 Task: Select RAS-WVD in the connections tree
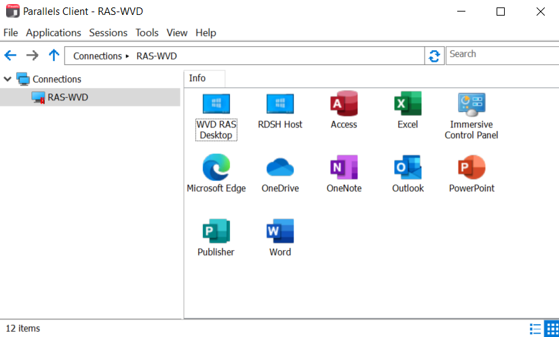90,97
